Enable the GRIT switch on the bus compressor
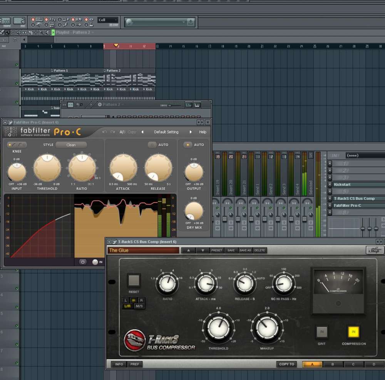 point(322,331)
